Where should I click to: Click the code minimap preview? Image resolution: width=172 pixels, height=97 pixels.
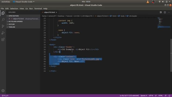[x=164, y=23]
